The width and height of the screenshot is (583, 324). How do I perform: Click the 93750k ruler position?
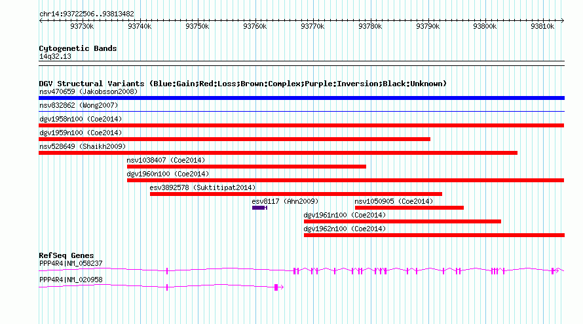click(197, 26)
